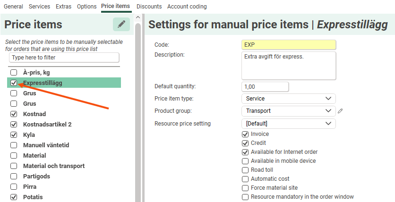
Task: Go to the Services tab
Action: tap(39, 7)
